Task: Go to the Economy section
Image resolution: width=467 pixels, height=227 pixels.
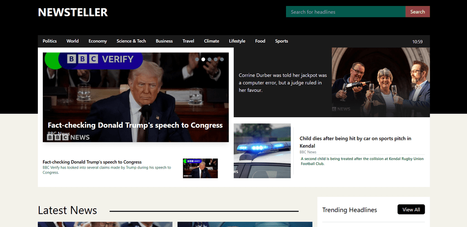Action: (x=98, y=41)
